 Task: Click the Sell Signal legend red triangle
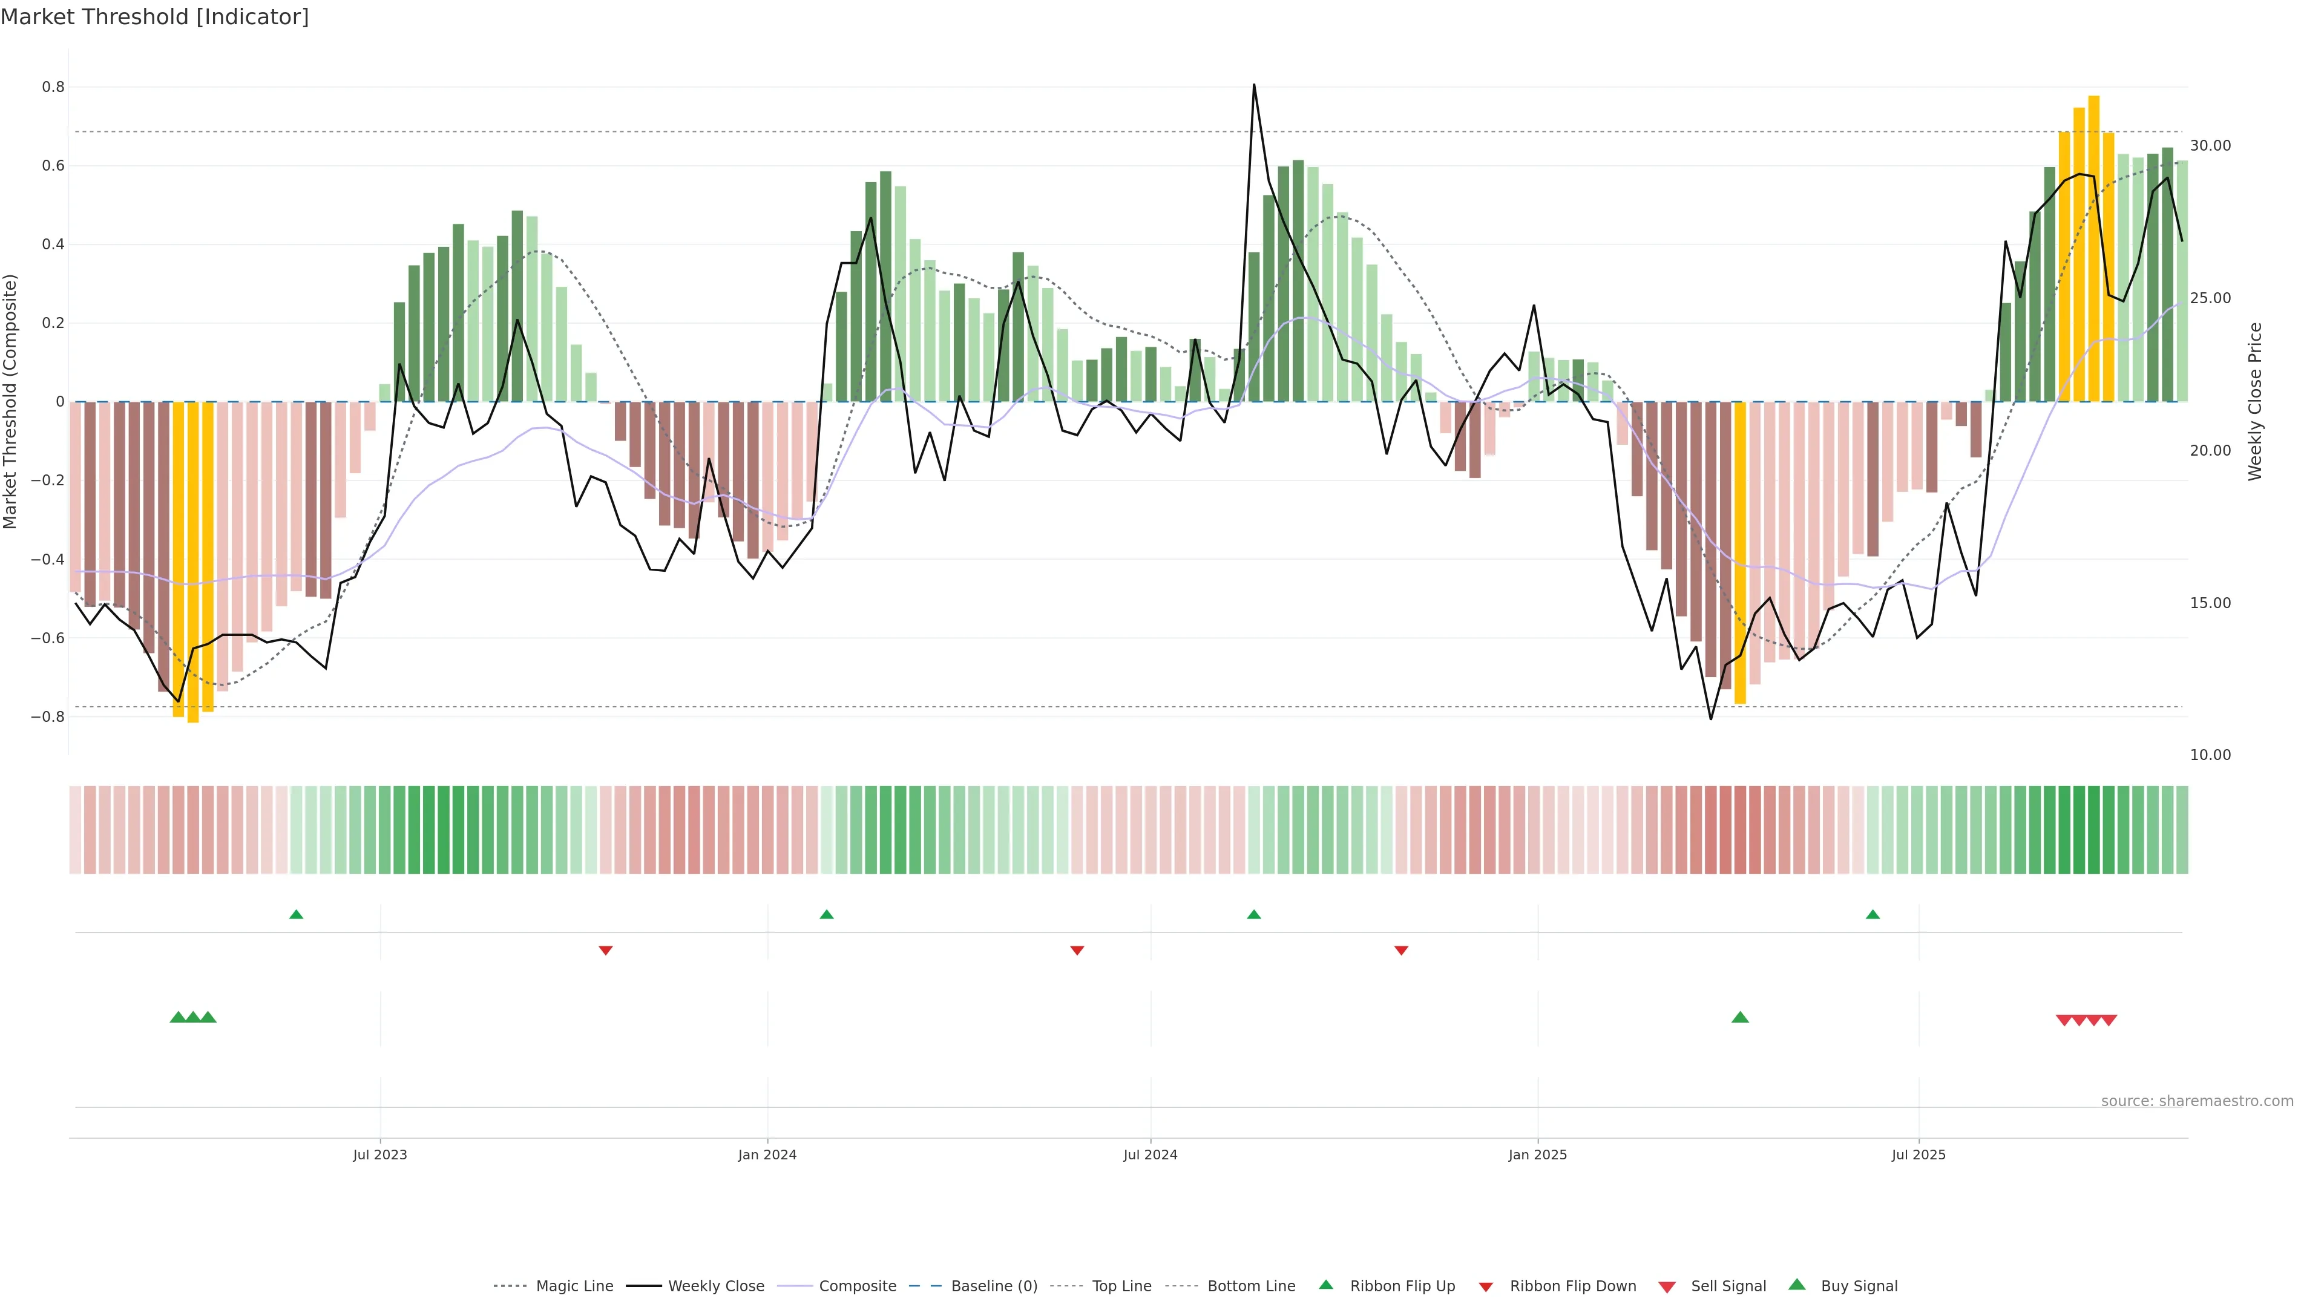[x=1667, y=1287]
